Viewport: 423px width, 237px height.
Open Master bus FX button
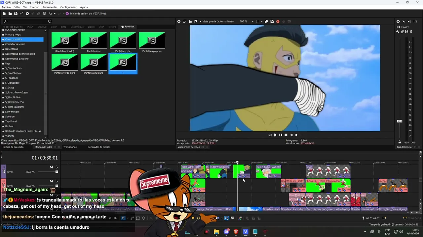tap(398, 32)
